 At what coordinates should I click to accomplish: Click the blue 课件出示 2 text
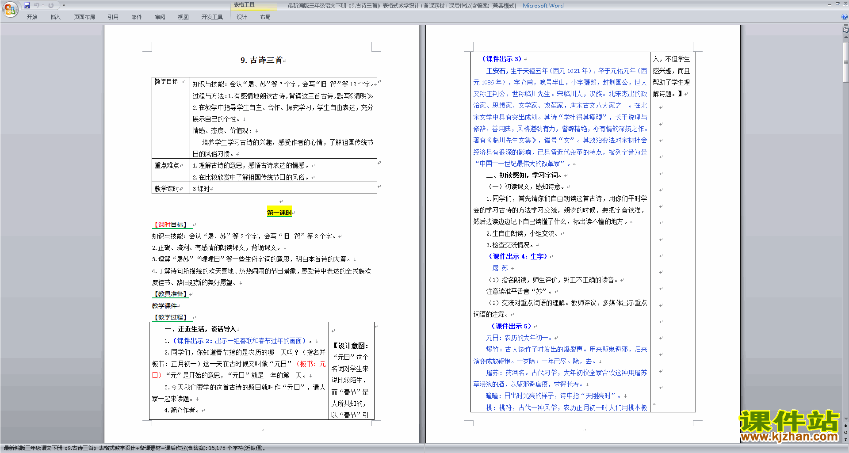(x=192, y=341)
